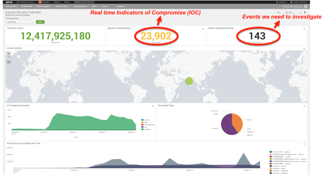
Task: Click the warning icon on Global Incidents panel
Action: pos(304,48)
